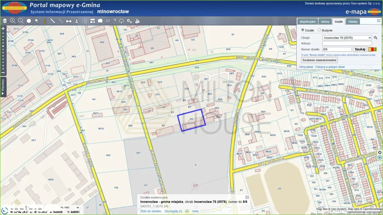Click the printer icon to print map
Screen dimensions: 383x215
coord(69,21)
